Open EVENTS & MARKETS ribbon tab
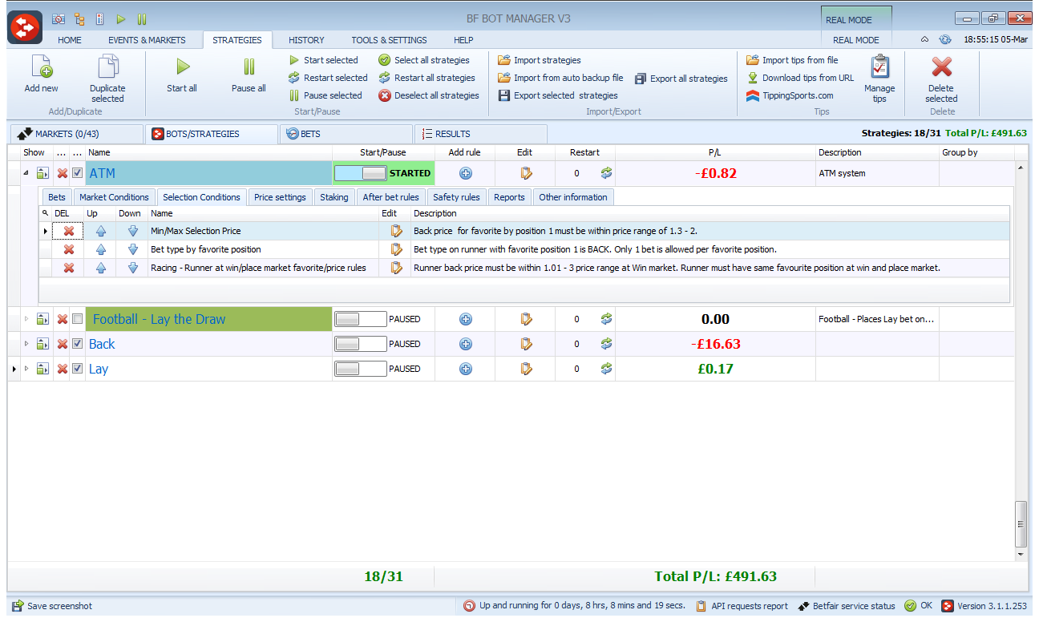This screenshot has height=622, width=1039. (147, 40)
